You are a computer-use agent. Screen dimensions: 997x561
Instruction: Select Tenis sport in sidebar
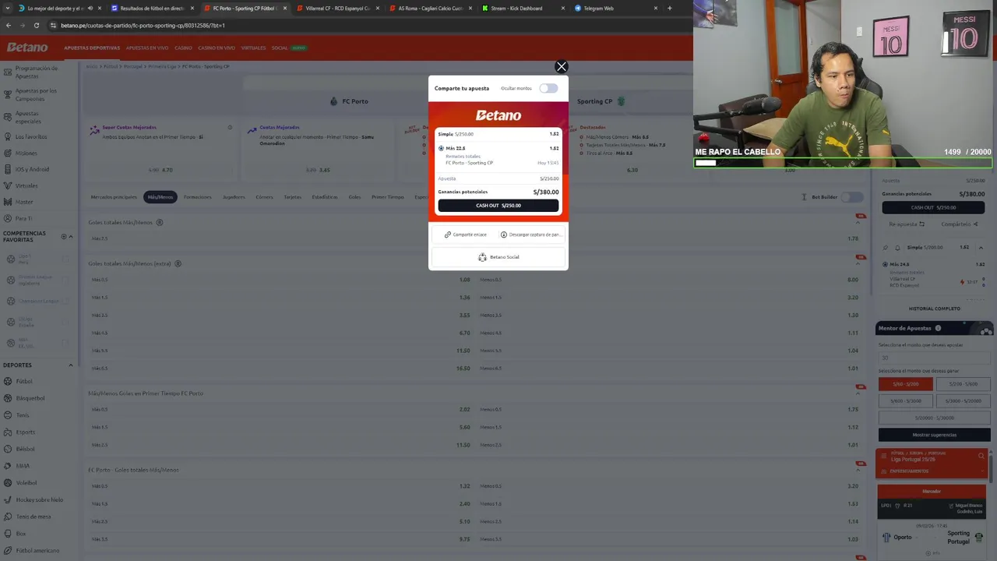tap(23, 415)
